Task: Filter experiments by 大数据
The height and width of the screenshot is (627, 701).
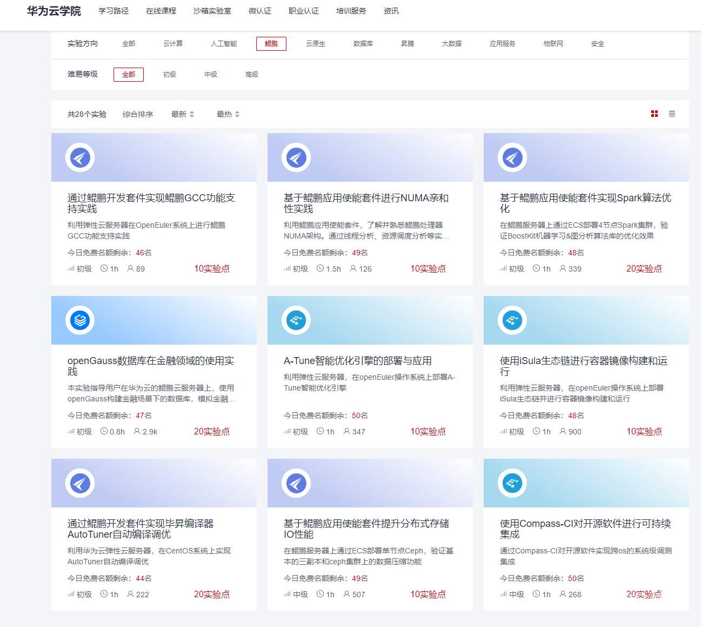Action: click(452, 44)
